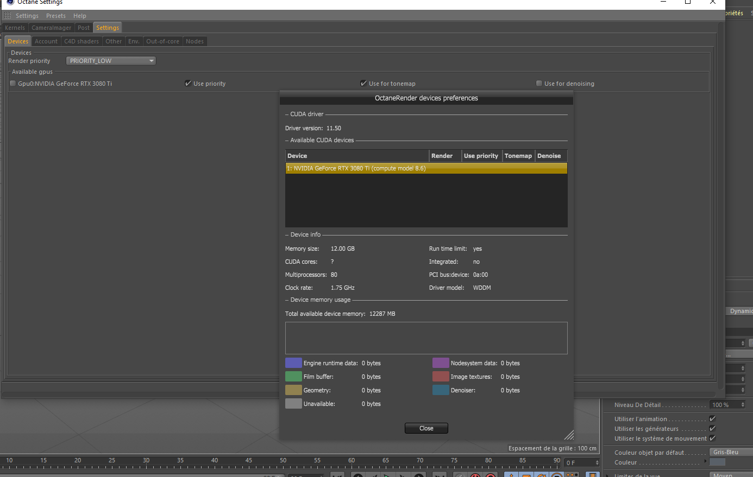Click the Multiprocessors value 80
The image size is (753, 477).
334,275
